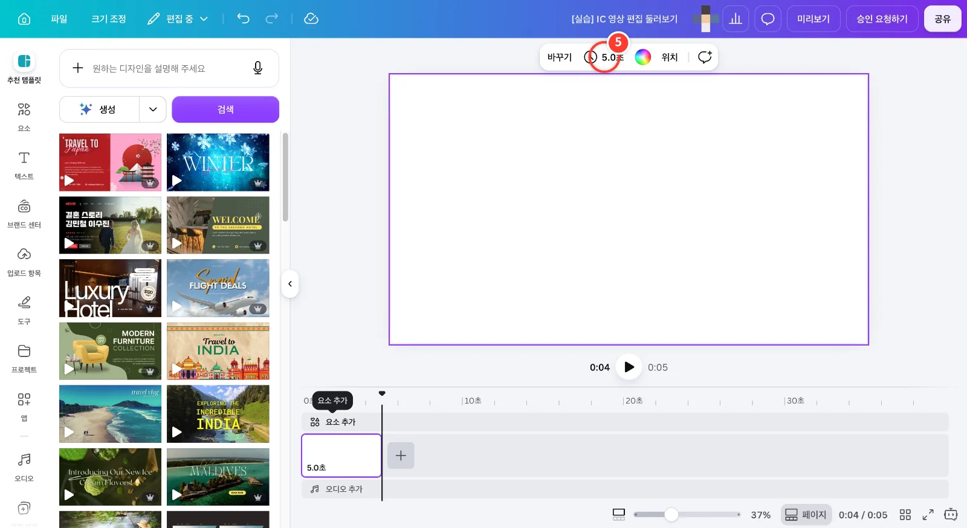
Task: Open the rainbow background color picker
Action: coord(643,57)
